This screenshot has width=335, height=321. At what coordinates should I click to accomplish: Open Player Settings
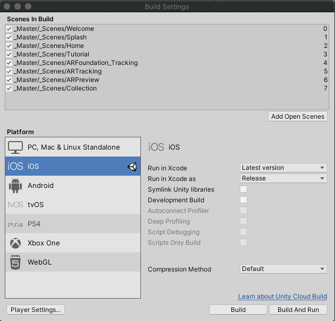(36, 310)
